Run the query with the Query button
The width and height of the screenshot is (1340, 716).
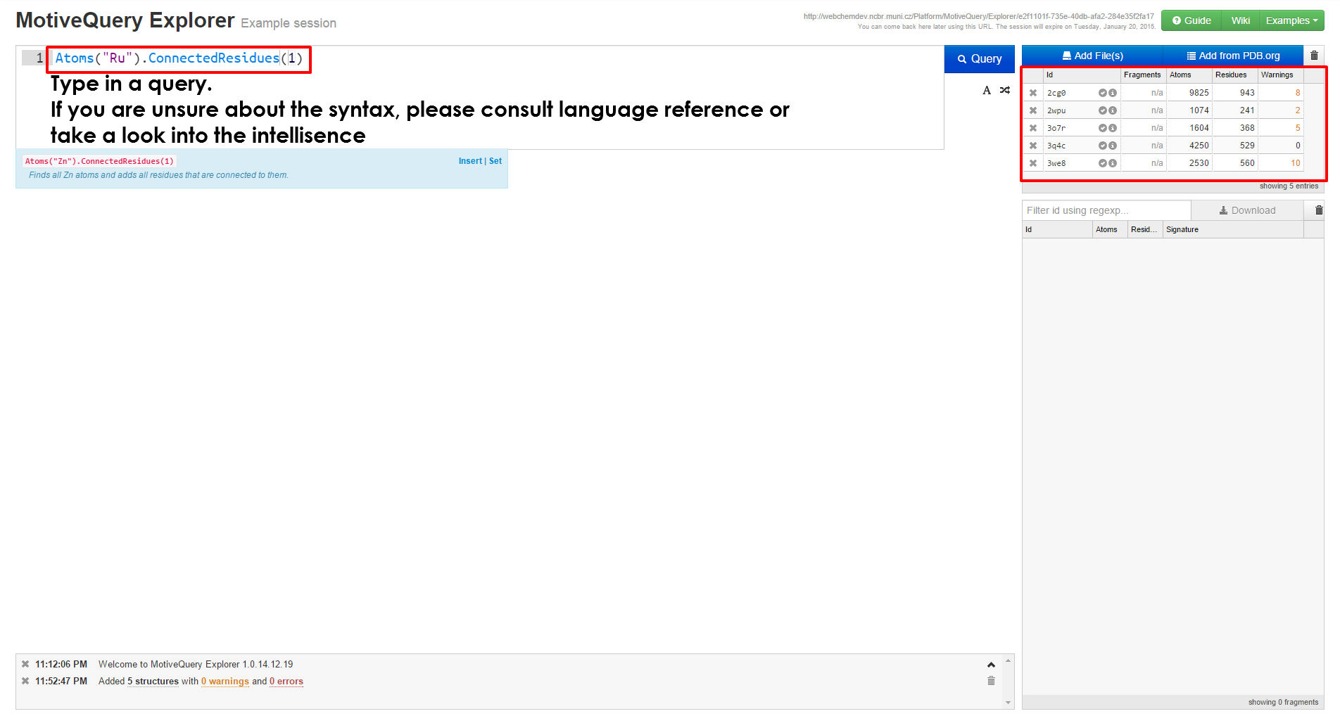pyautogui.click(x=979, y=59)
